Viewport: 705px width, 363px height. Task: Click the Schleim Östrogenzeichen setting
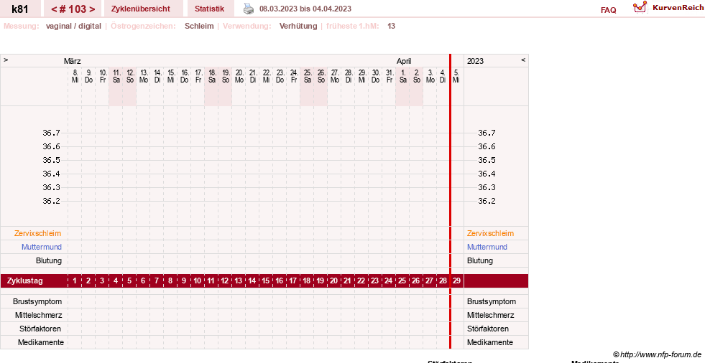[x=199, y=26]
